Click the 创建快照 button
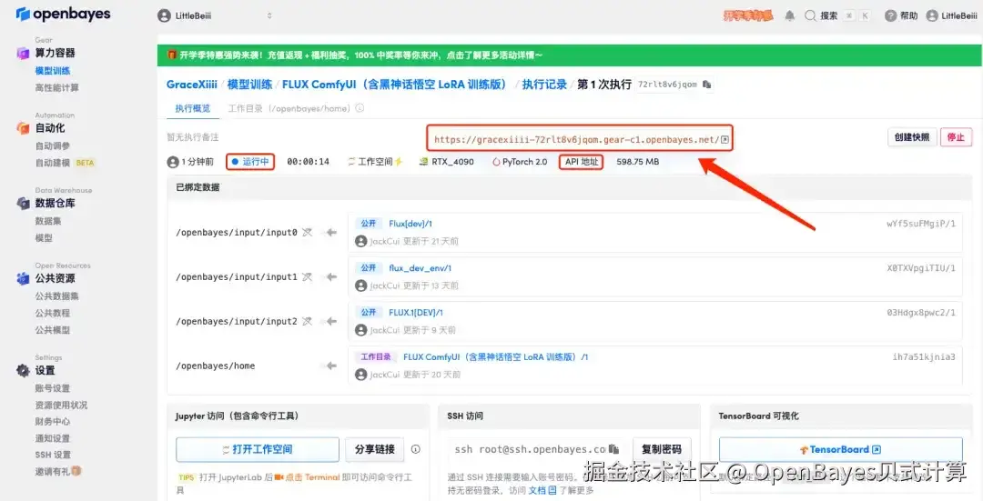This screenshot has width=983, height=501. [x=912, y=137]
